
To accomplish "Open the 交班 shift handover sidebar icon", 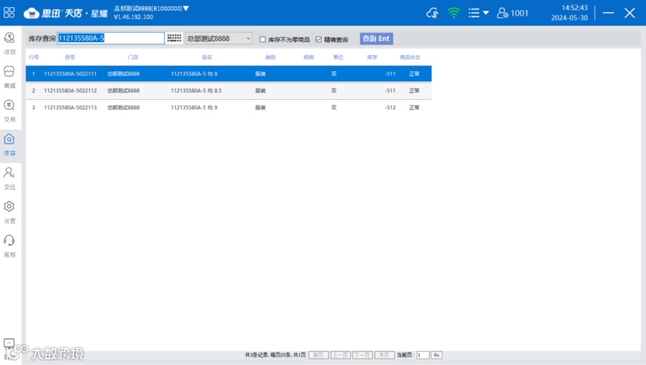I will tap(10, 178).
